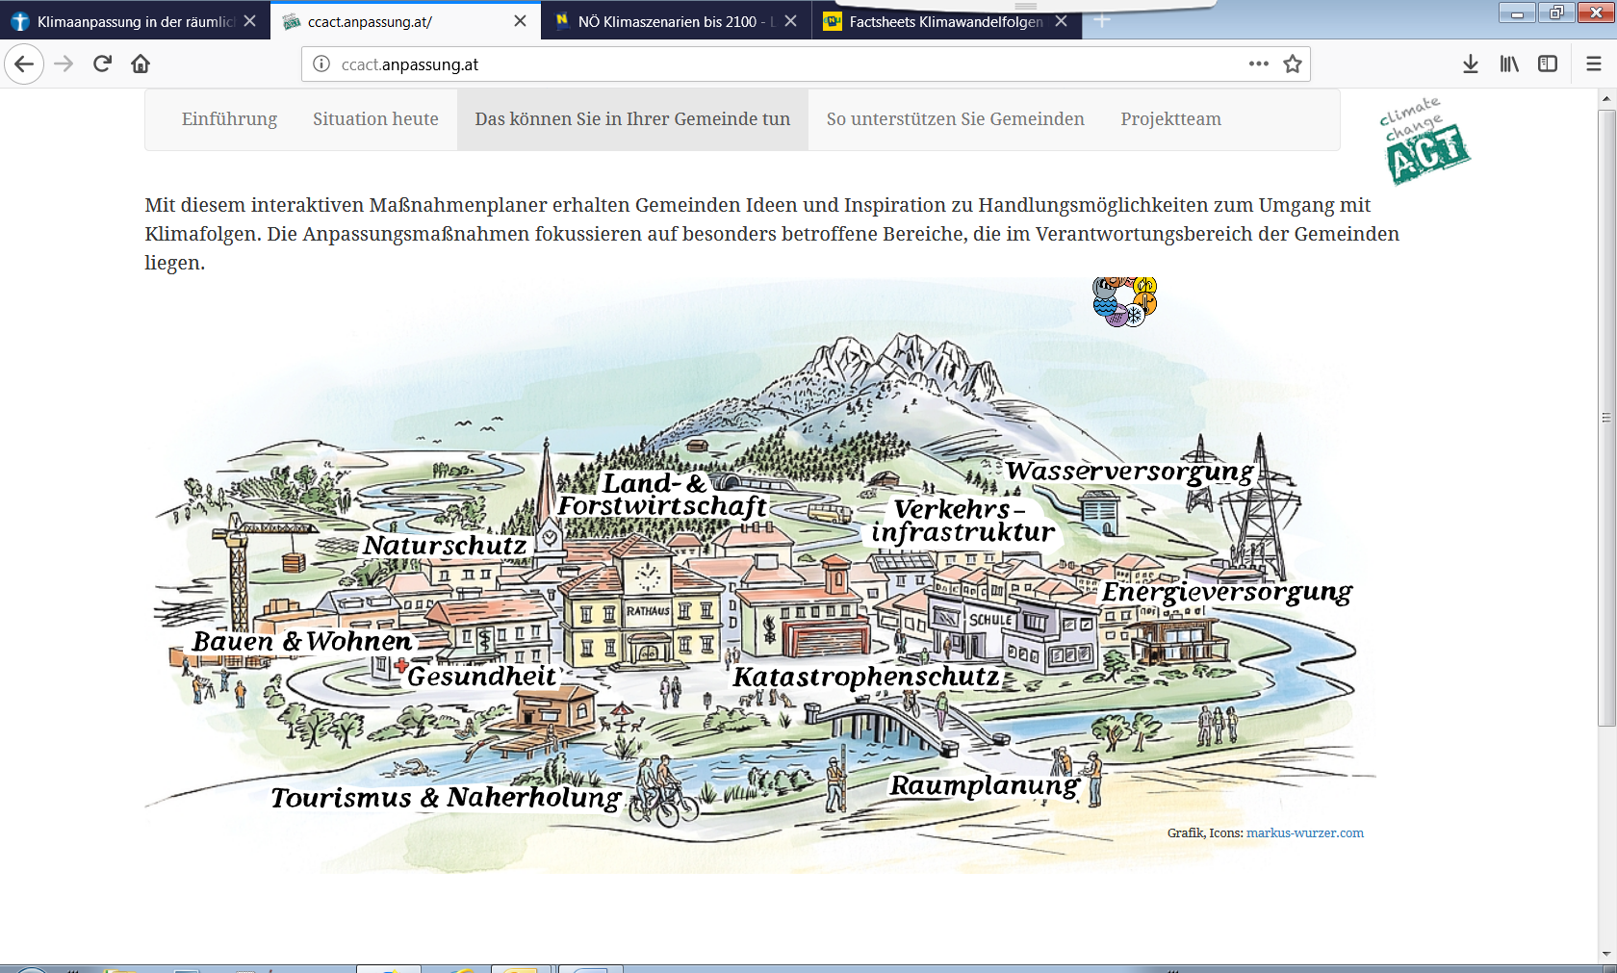Close the ccact.anpassung.at tab
This screenshot has height=973, width=1617.
(520, 21)
